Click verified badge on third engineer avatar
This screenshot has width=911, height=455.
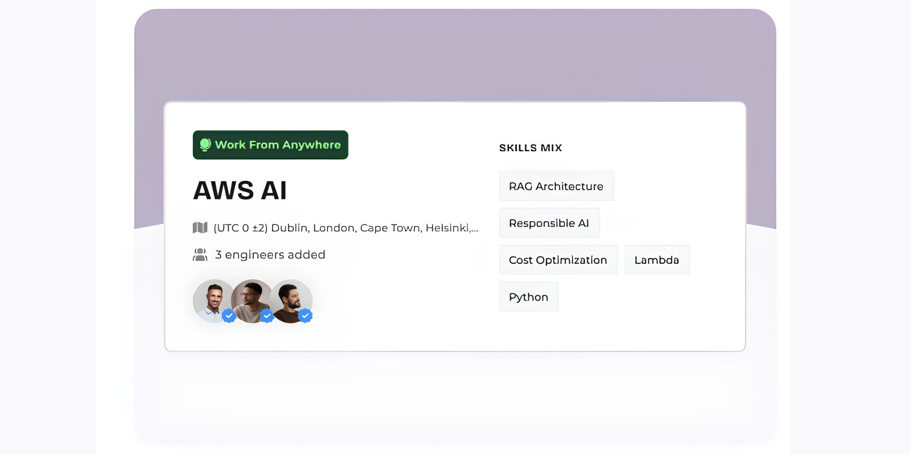305,315
